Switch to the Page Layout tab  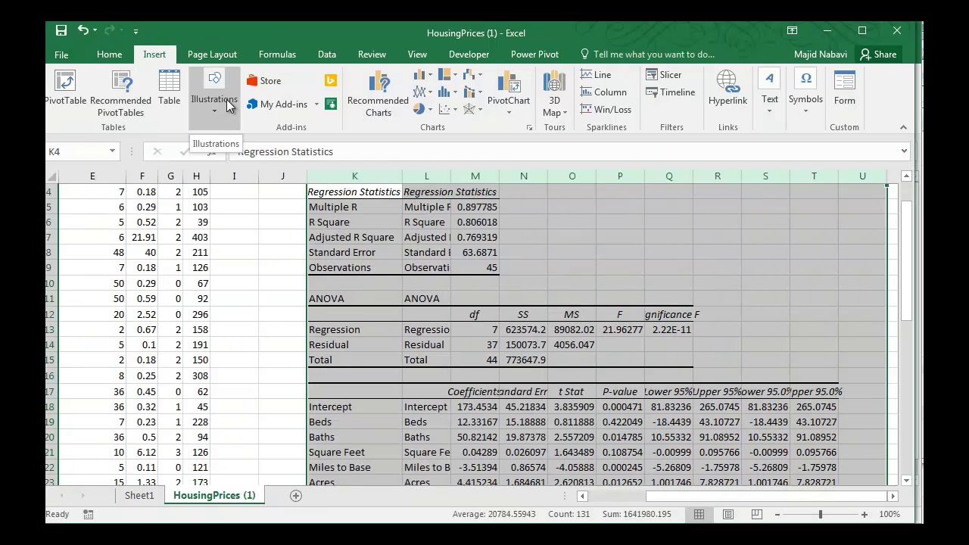(212, 54)
